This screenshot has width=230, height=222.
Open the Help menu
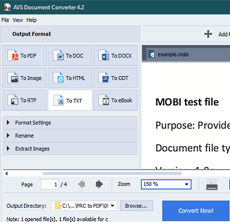pyautogui.click(x=31, y=20)
